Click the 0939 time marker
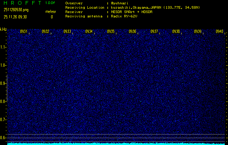This screenshot has width=228, height=145. click(x=198, y=32)
